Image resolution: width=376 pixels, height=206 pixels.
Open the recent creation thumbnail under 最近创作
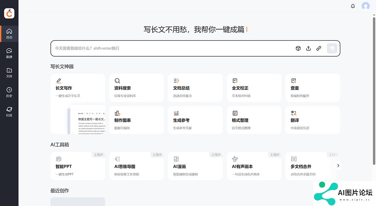(x=78, y=202)
